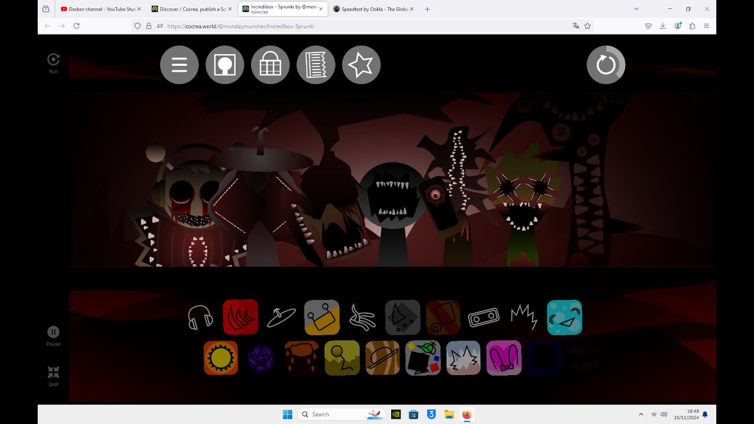Switch to the Dasbor channel YouTube Studio tab
The width and height of the screenshot is (754, 424).
(x=100, y=9)
